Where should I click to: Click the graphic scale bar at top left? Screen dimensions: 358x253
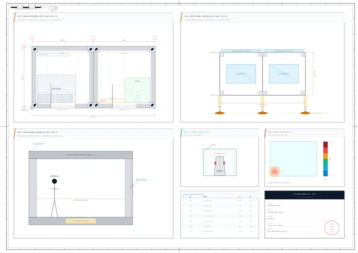tap(29, 7)
